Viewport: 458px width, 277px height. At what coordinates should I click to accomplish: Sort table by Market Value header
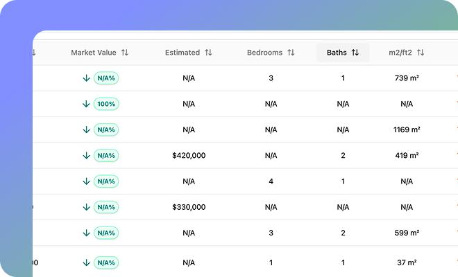click(94, 53)
